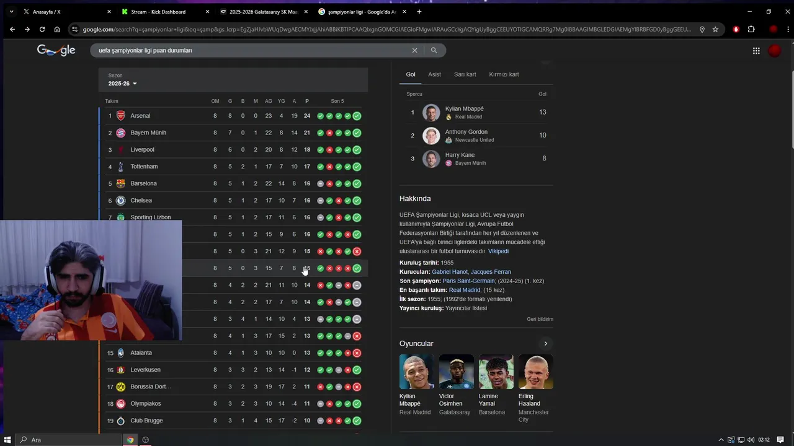Expand the Oyuncular section arrow
The height and width of the screenshot is (446, 794).
[546, 344]
